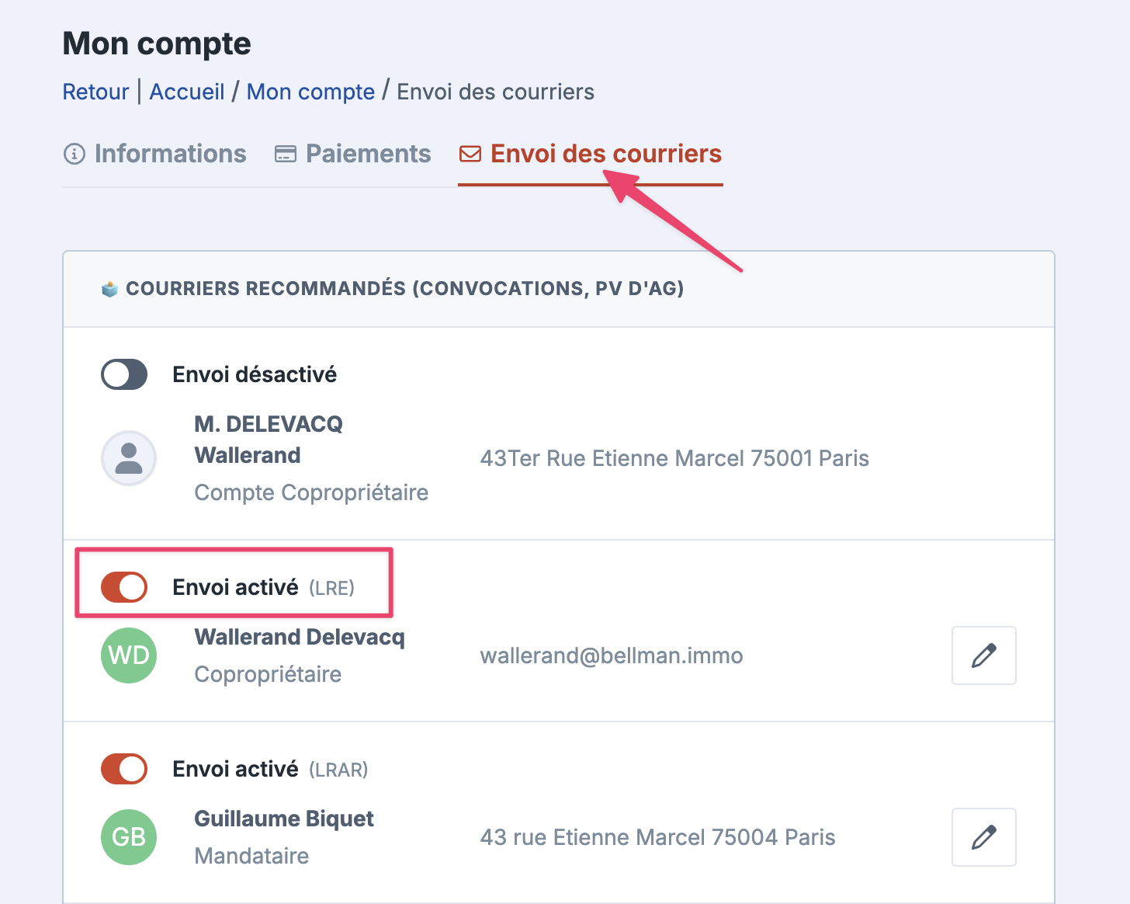
Task: Click the ballot box icon beside Courriers recommandés
Action: 109,289
